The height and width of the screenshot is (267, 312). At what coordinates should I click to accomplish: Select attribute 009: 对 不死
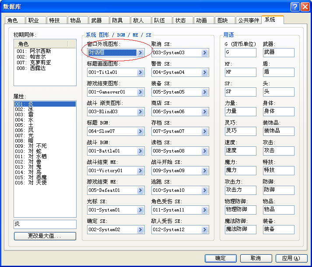pyautogui.click(x=45, y=146)
